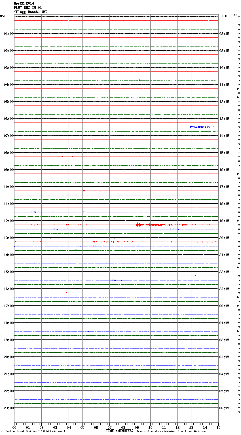Click minute 00 on the time axis
Image resolution: width=241 pixels, height=435 pixels.
tap(14, 427)
